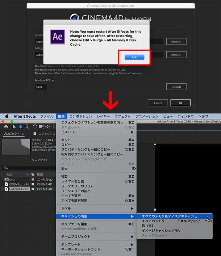This screenshot has width=221, height=256.
Task: Click label swatch of Untitled 1.c4d row
Action: [x=33, y=189]
